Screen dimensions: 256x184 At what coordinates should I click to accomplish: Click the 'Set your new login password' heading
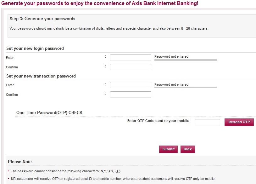point(35,49)
